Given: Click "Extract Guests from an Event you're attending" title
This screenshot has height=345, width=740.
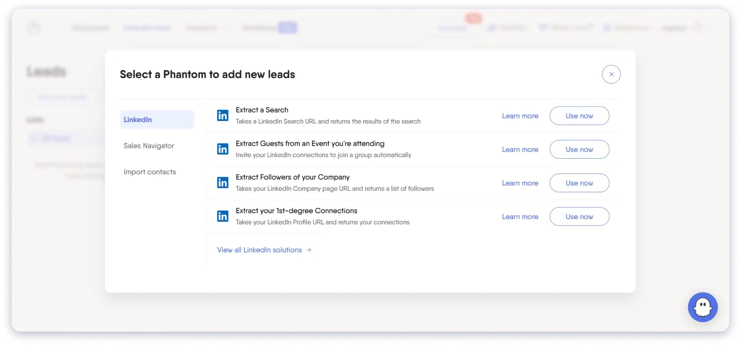Looking at the screenshot, I should click(310, 143).
